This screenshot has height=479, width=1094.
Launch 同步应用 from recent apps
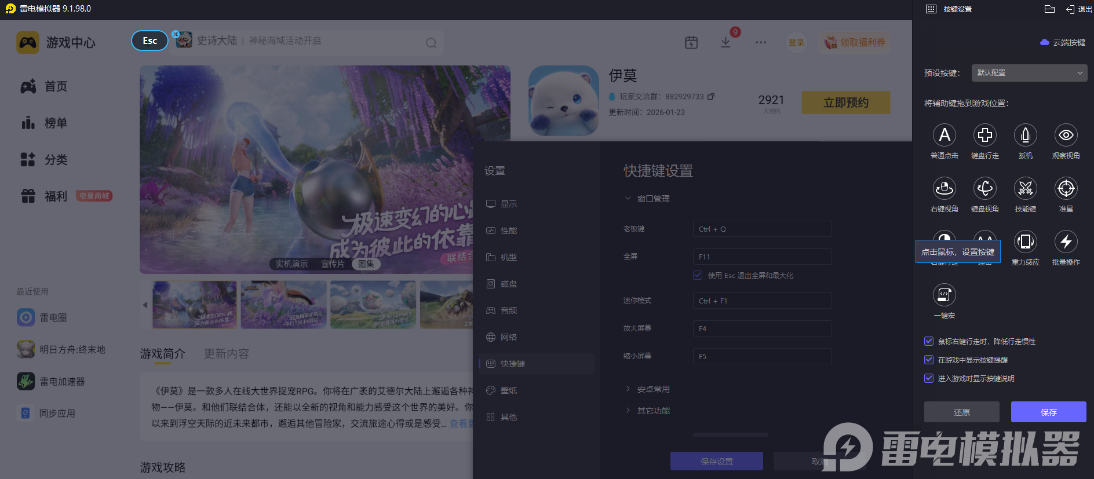click(x=46, y=413)
